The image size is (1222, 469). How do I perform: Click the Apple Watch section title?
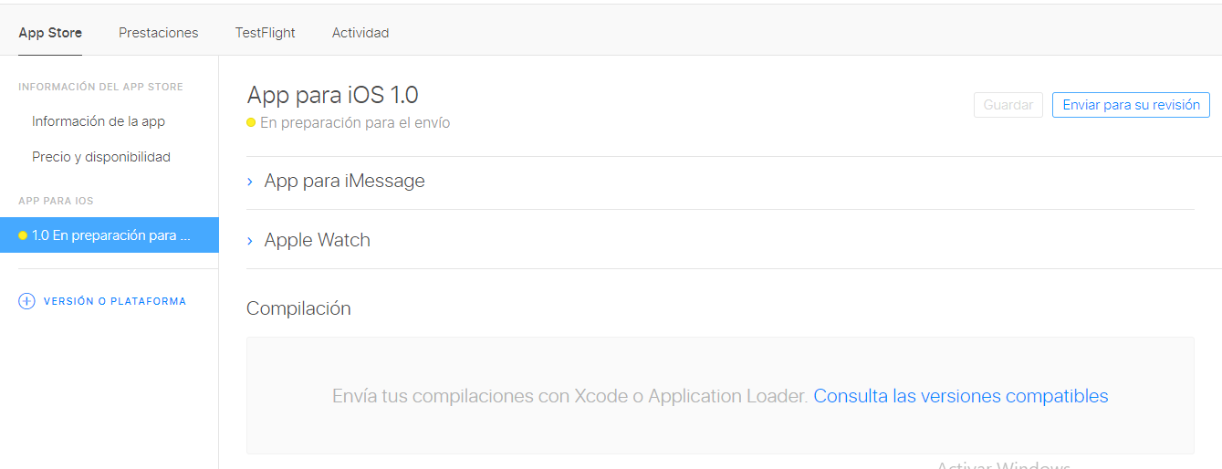click(317, 240)
